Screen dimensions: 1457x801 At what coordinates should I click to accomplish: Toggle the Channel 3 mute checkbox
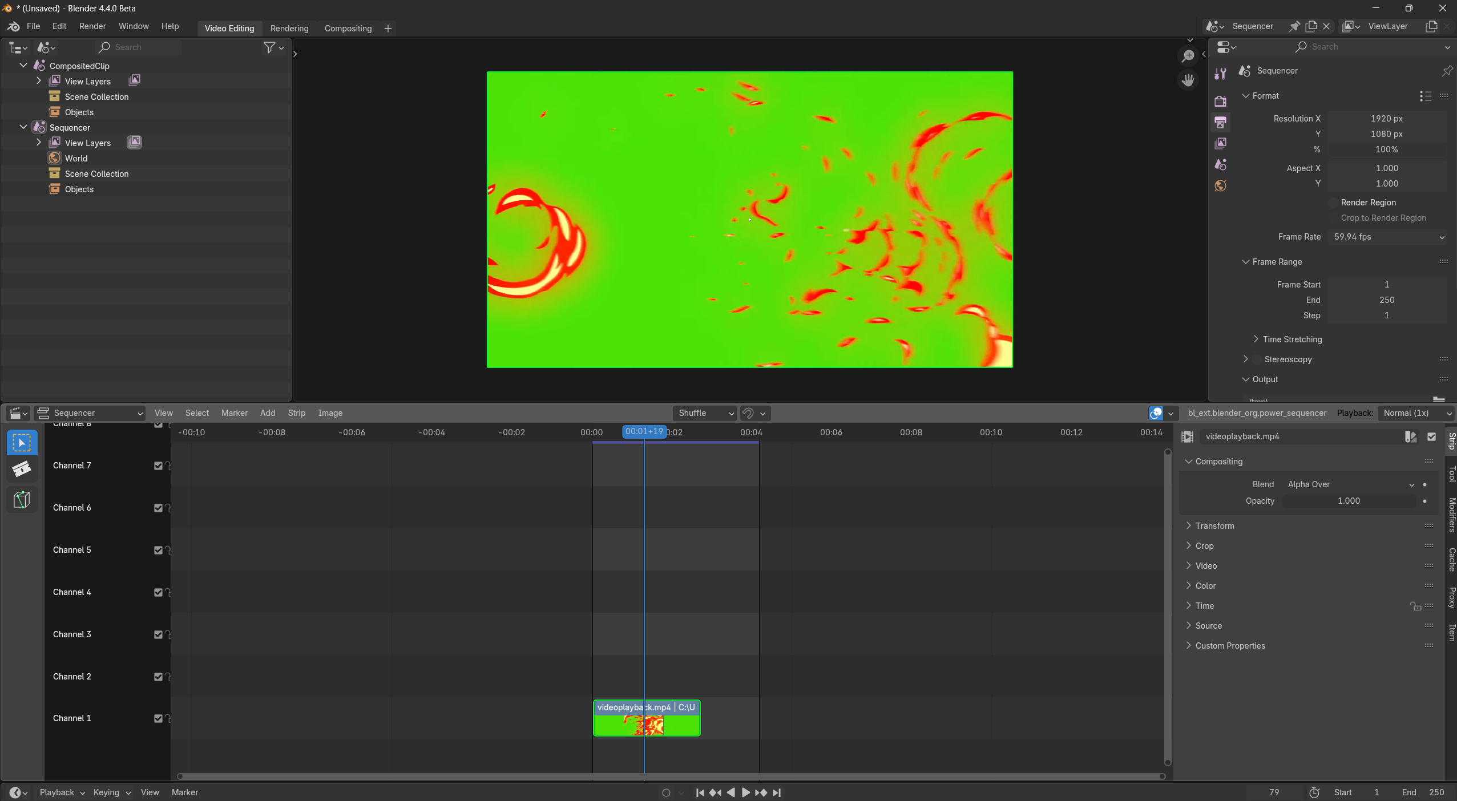(158, 634)
